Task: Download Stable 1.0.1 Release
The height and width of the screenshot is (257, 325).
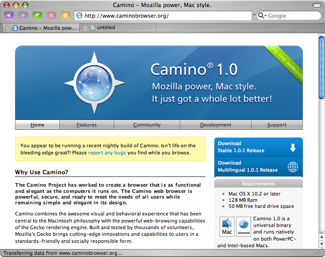Action: tap(259, 147)
